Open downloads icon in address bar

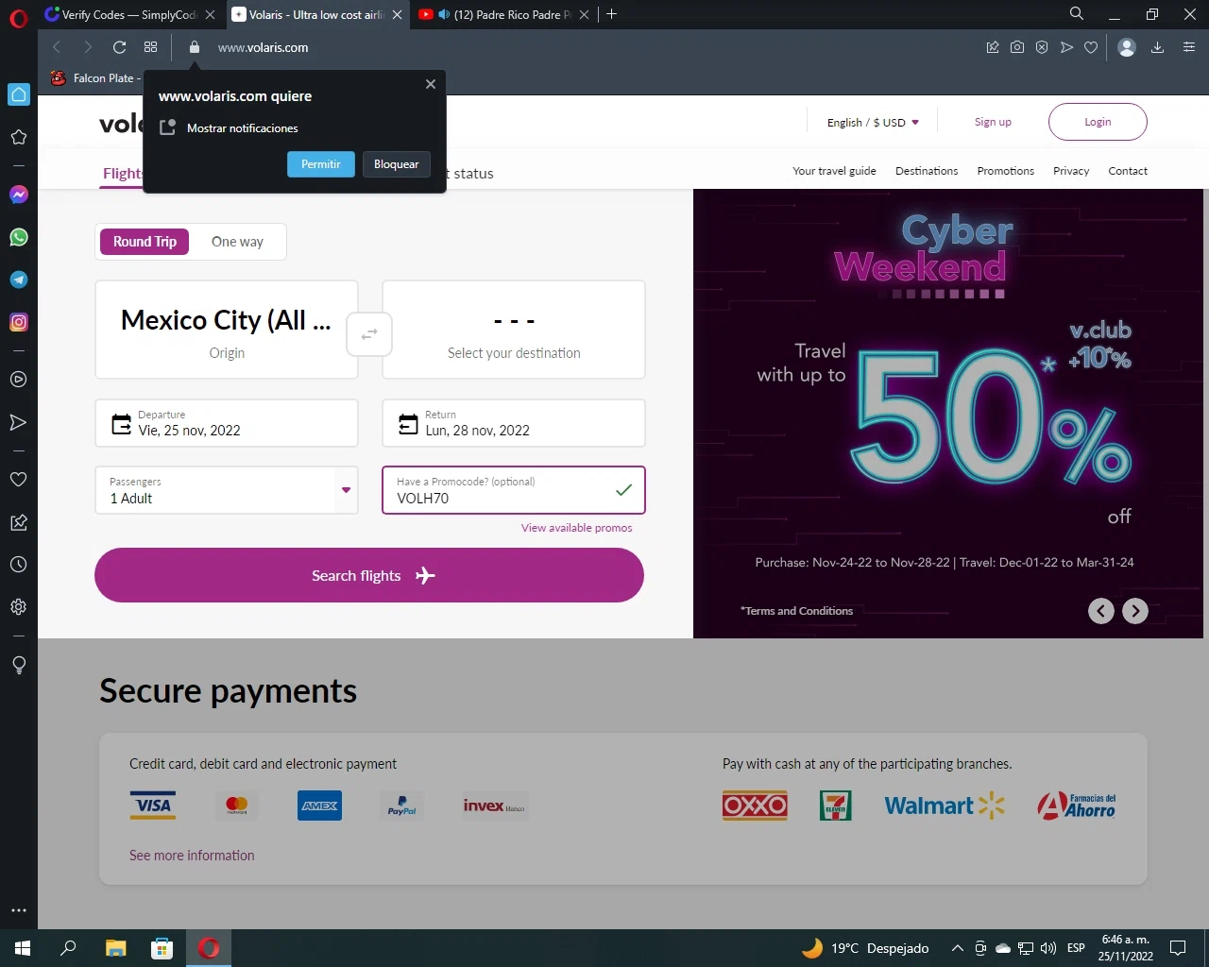tap(1157, 47)
